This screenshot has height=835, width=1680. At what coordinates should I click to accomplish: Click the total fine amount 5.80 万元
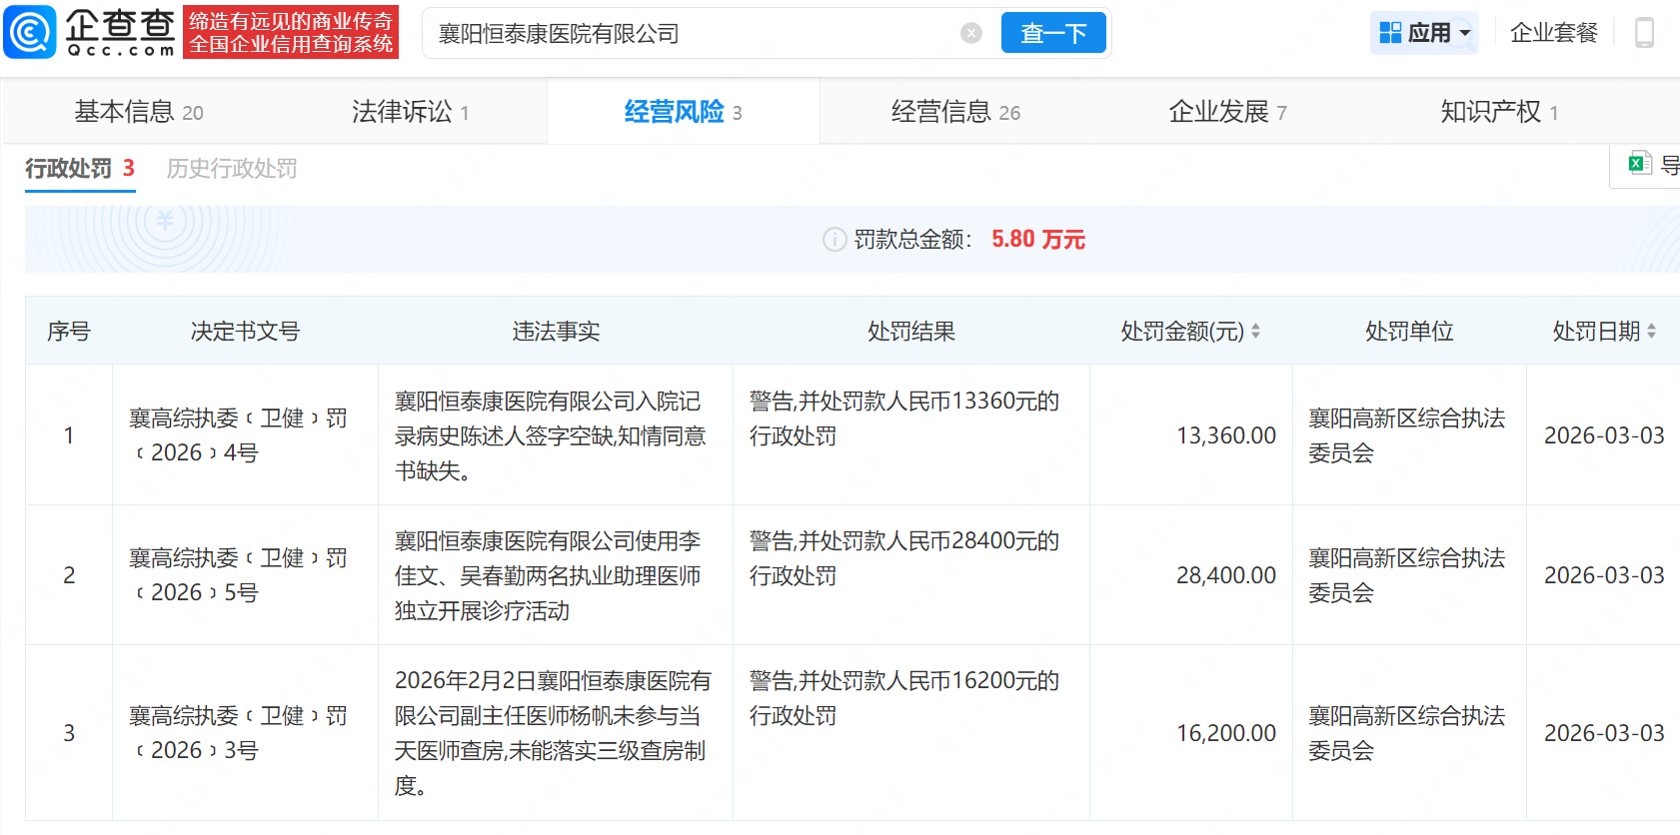point(1038,240)
